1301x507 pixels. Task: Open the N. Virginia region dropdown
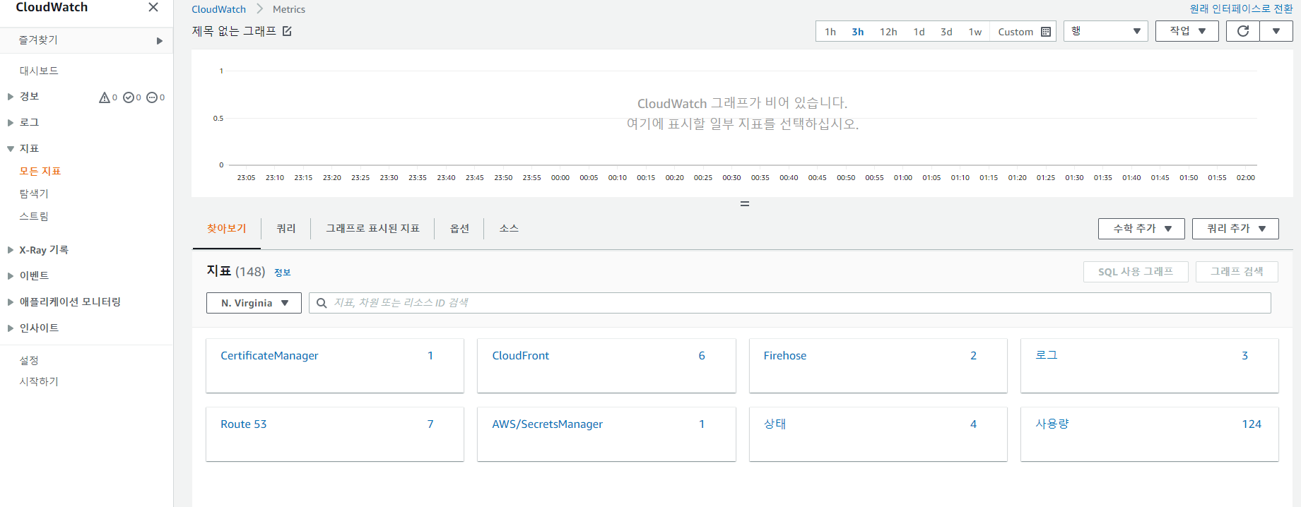point(254,303)
